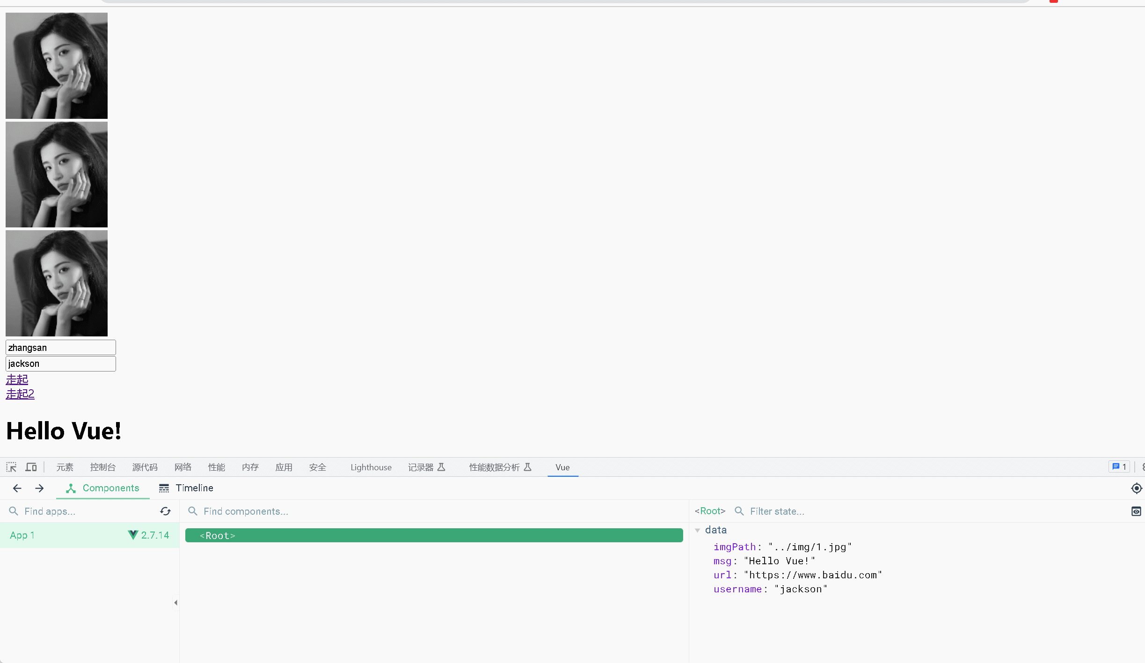Expand the data section in Root state
The image size is (1145, 663).
click(698, 530)
